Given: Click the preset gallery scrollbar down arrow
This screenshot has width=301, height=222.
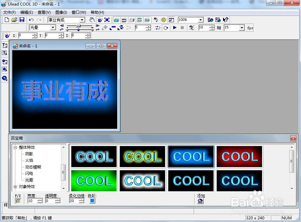Looking at the screenshot, I should click(x=292, y=189).
